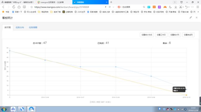Viewport: 201px width, 112px height.
Task: Close the 看板统计 statistics dialog
Action: tap(196, 17)
